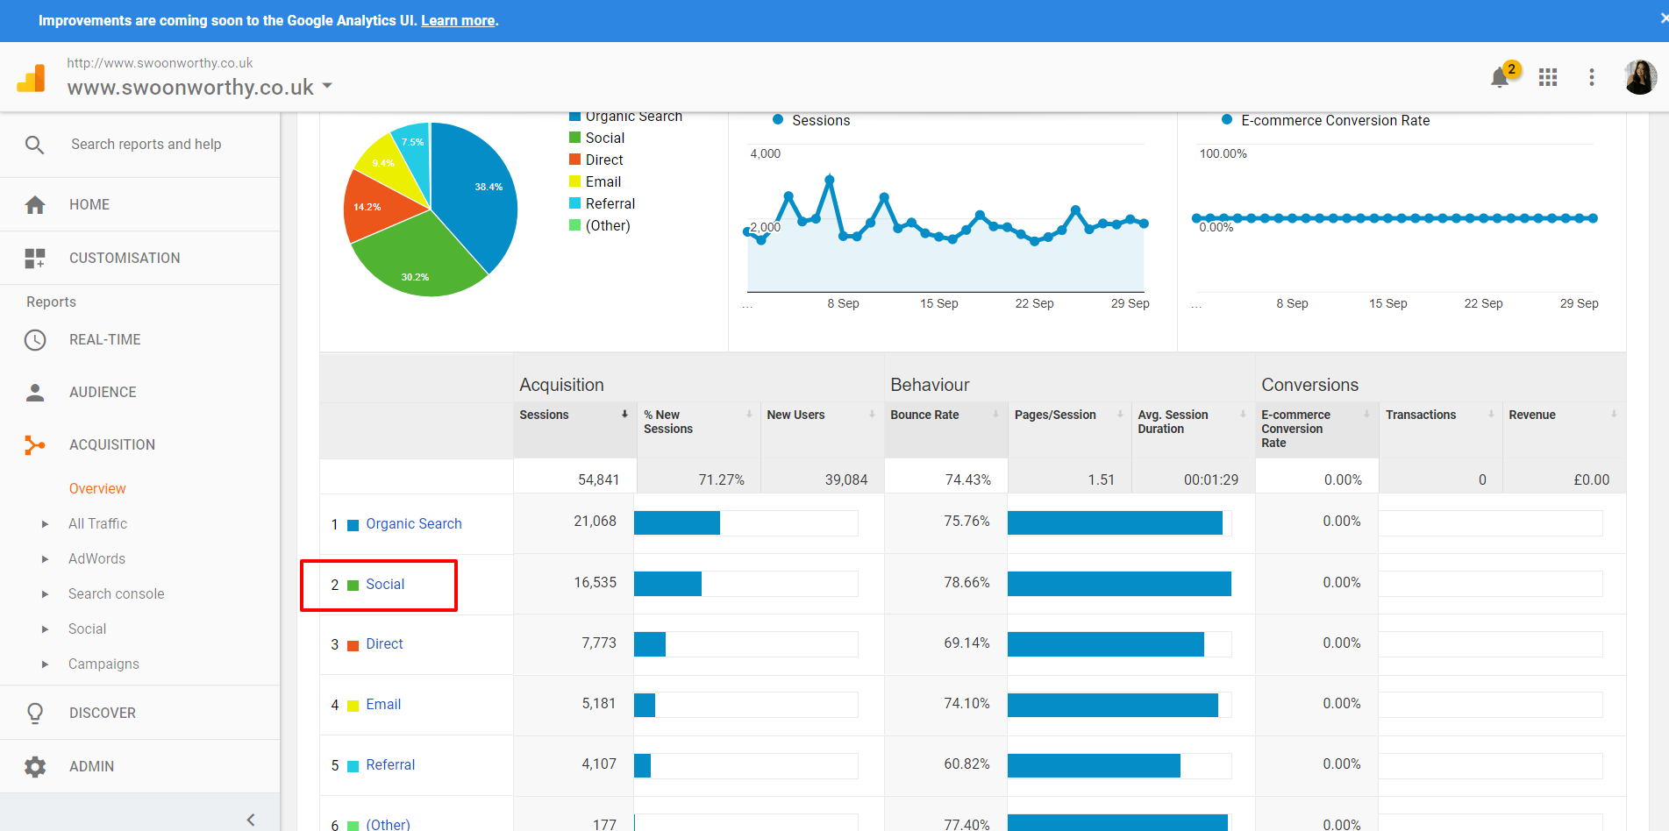Open the Organic Search channel link
This screenshot has height=831, width=1669.
point(413,524)
